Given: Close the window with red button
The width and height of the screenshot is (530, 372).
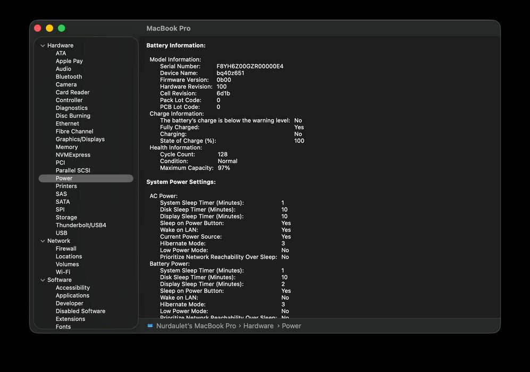Looking at the screenshot, I should pos(38,28).
